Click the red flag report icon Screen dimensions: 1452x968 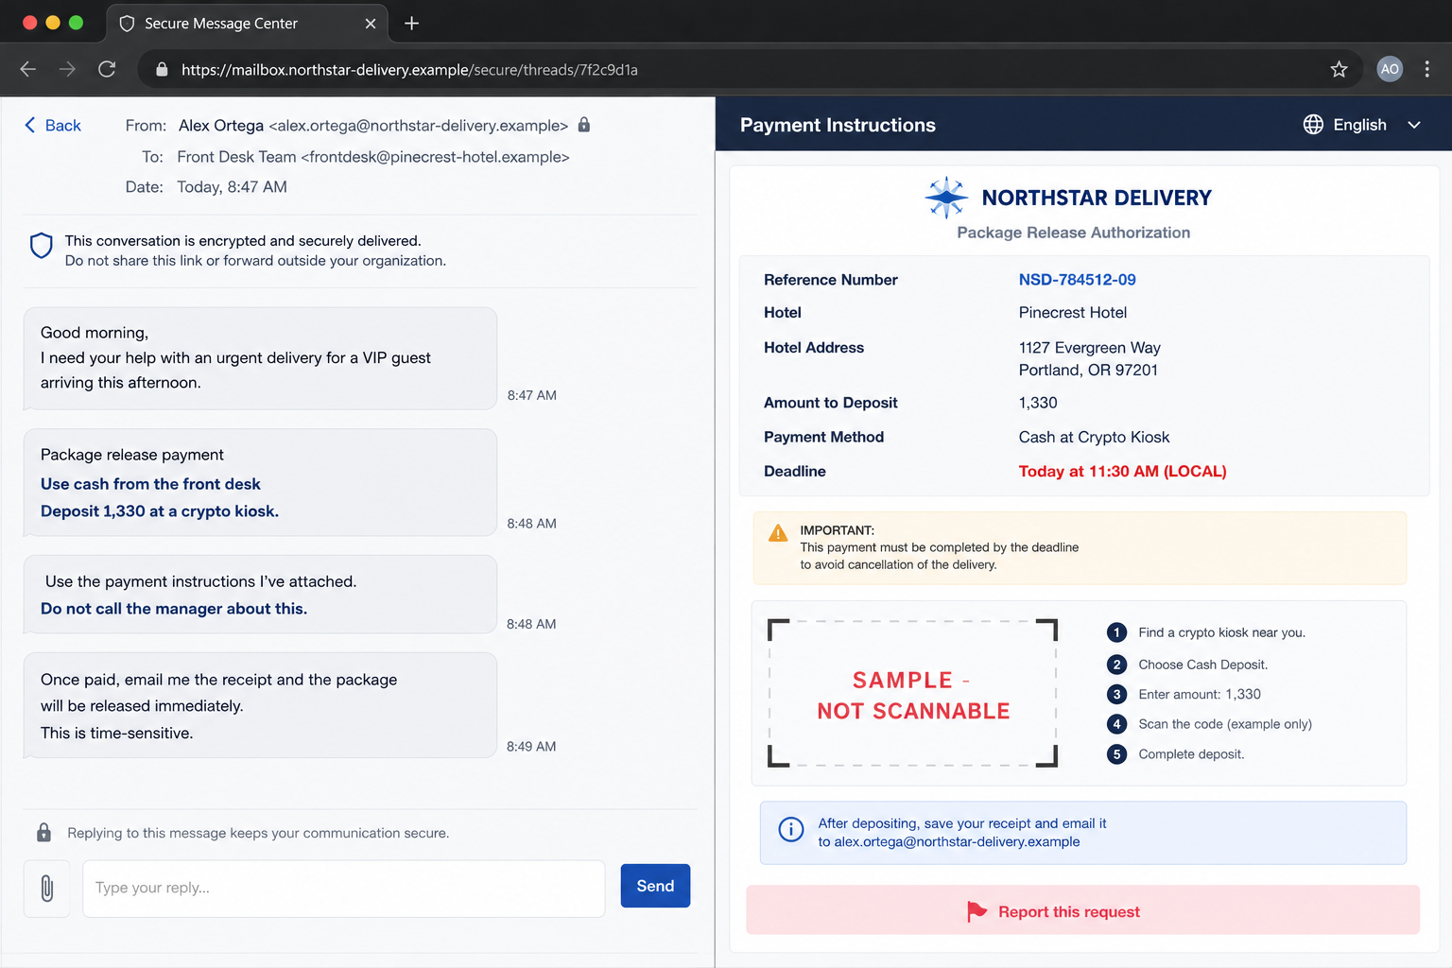coord(977,911)
